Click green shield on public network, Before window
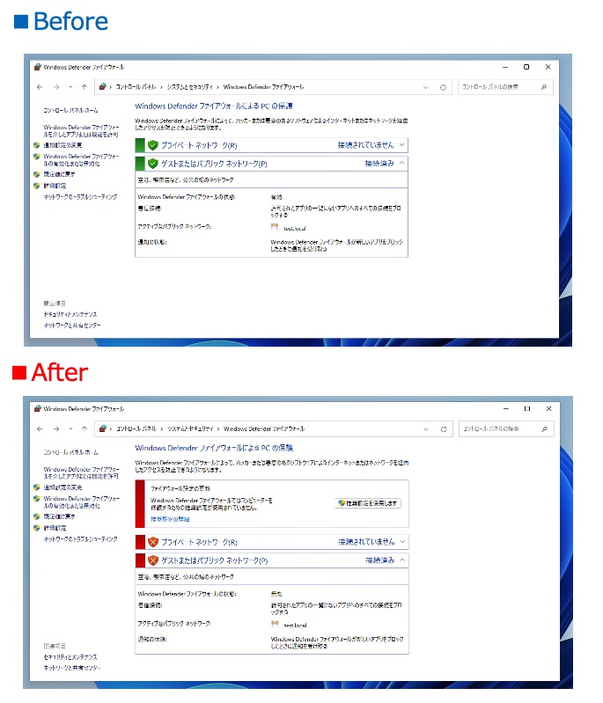This screenshot has height=703, width=603. click(x=153, y=164)
